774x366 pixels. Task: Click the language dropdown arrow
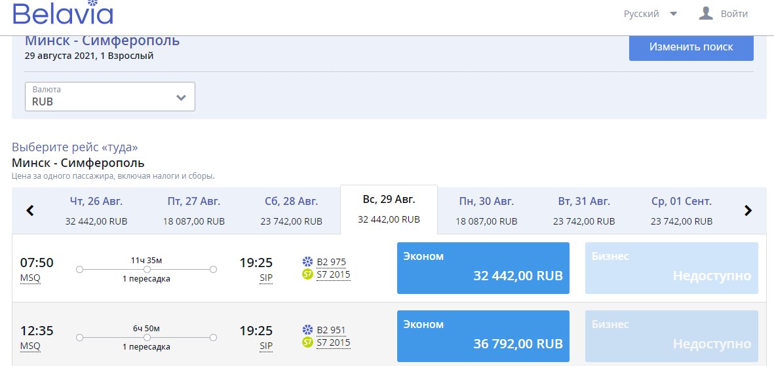pyautogui.click(x=673, y=14)
